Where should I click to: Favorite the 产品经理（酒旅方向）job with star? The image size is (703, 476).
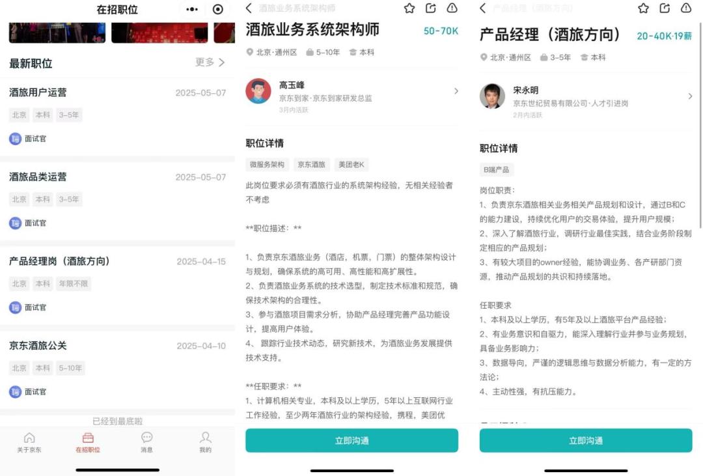(x=643, y=8)
